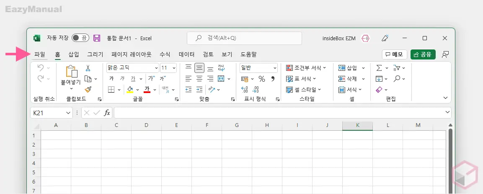Cut selection with the scissors icon
Screen dimensions: 483x194
pyautogui.click(x=88, y=68)
